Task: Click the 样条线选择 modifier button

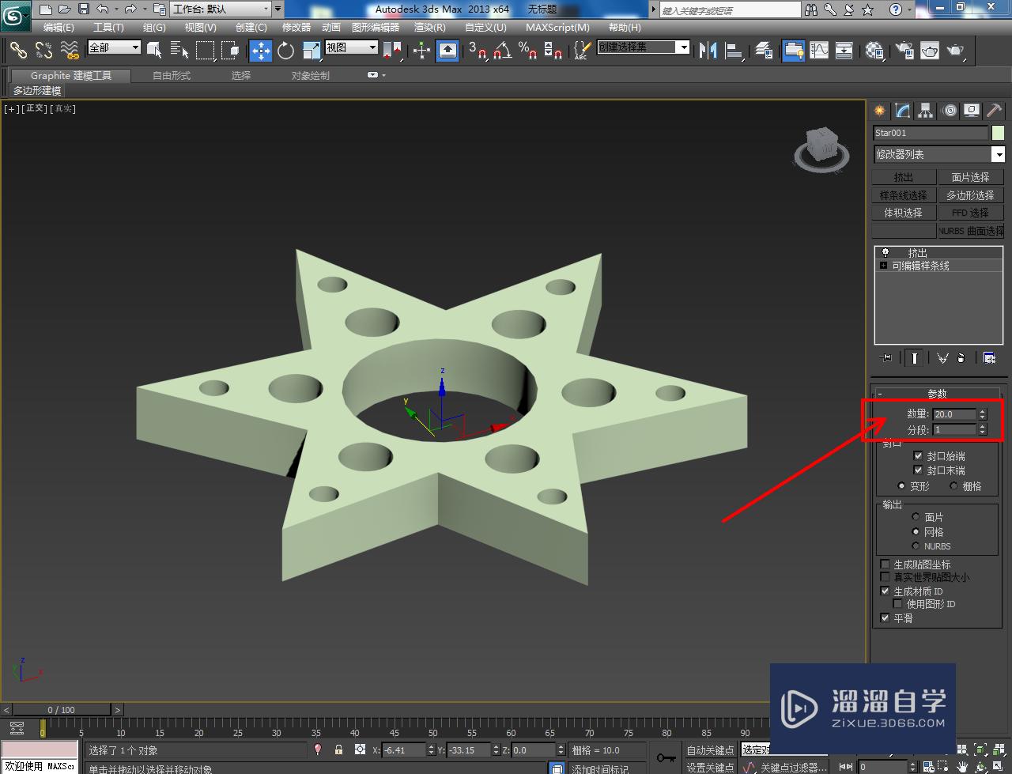Action: (904, 195)
